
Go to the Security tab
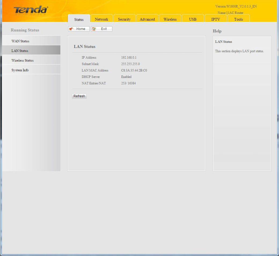(x=124, y=19)
